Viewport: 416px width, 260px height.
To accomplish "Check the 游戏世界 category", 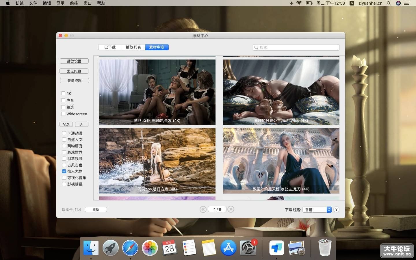I will pyautogui.click(x=64, y=152).
